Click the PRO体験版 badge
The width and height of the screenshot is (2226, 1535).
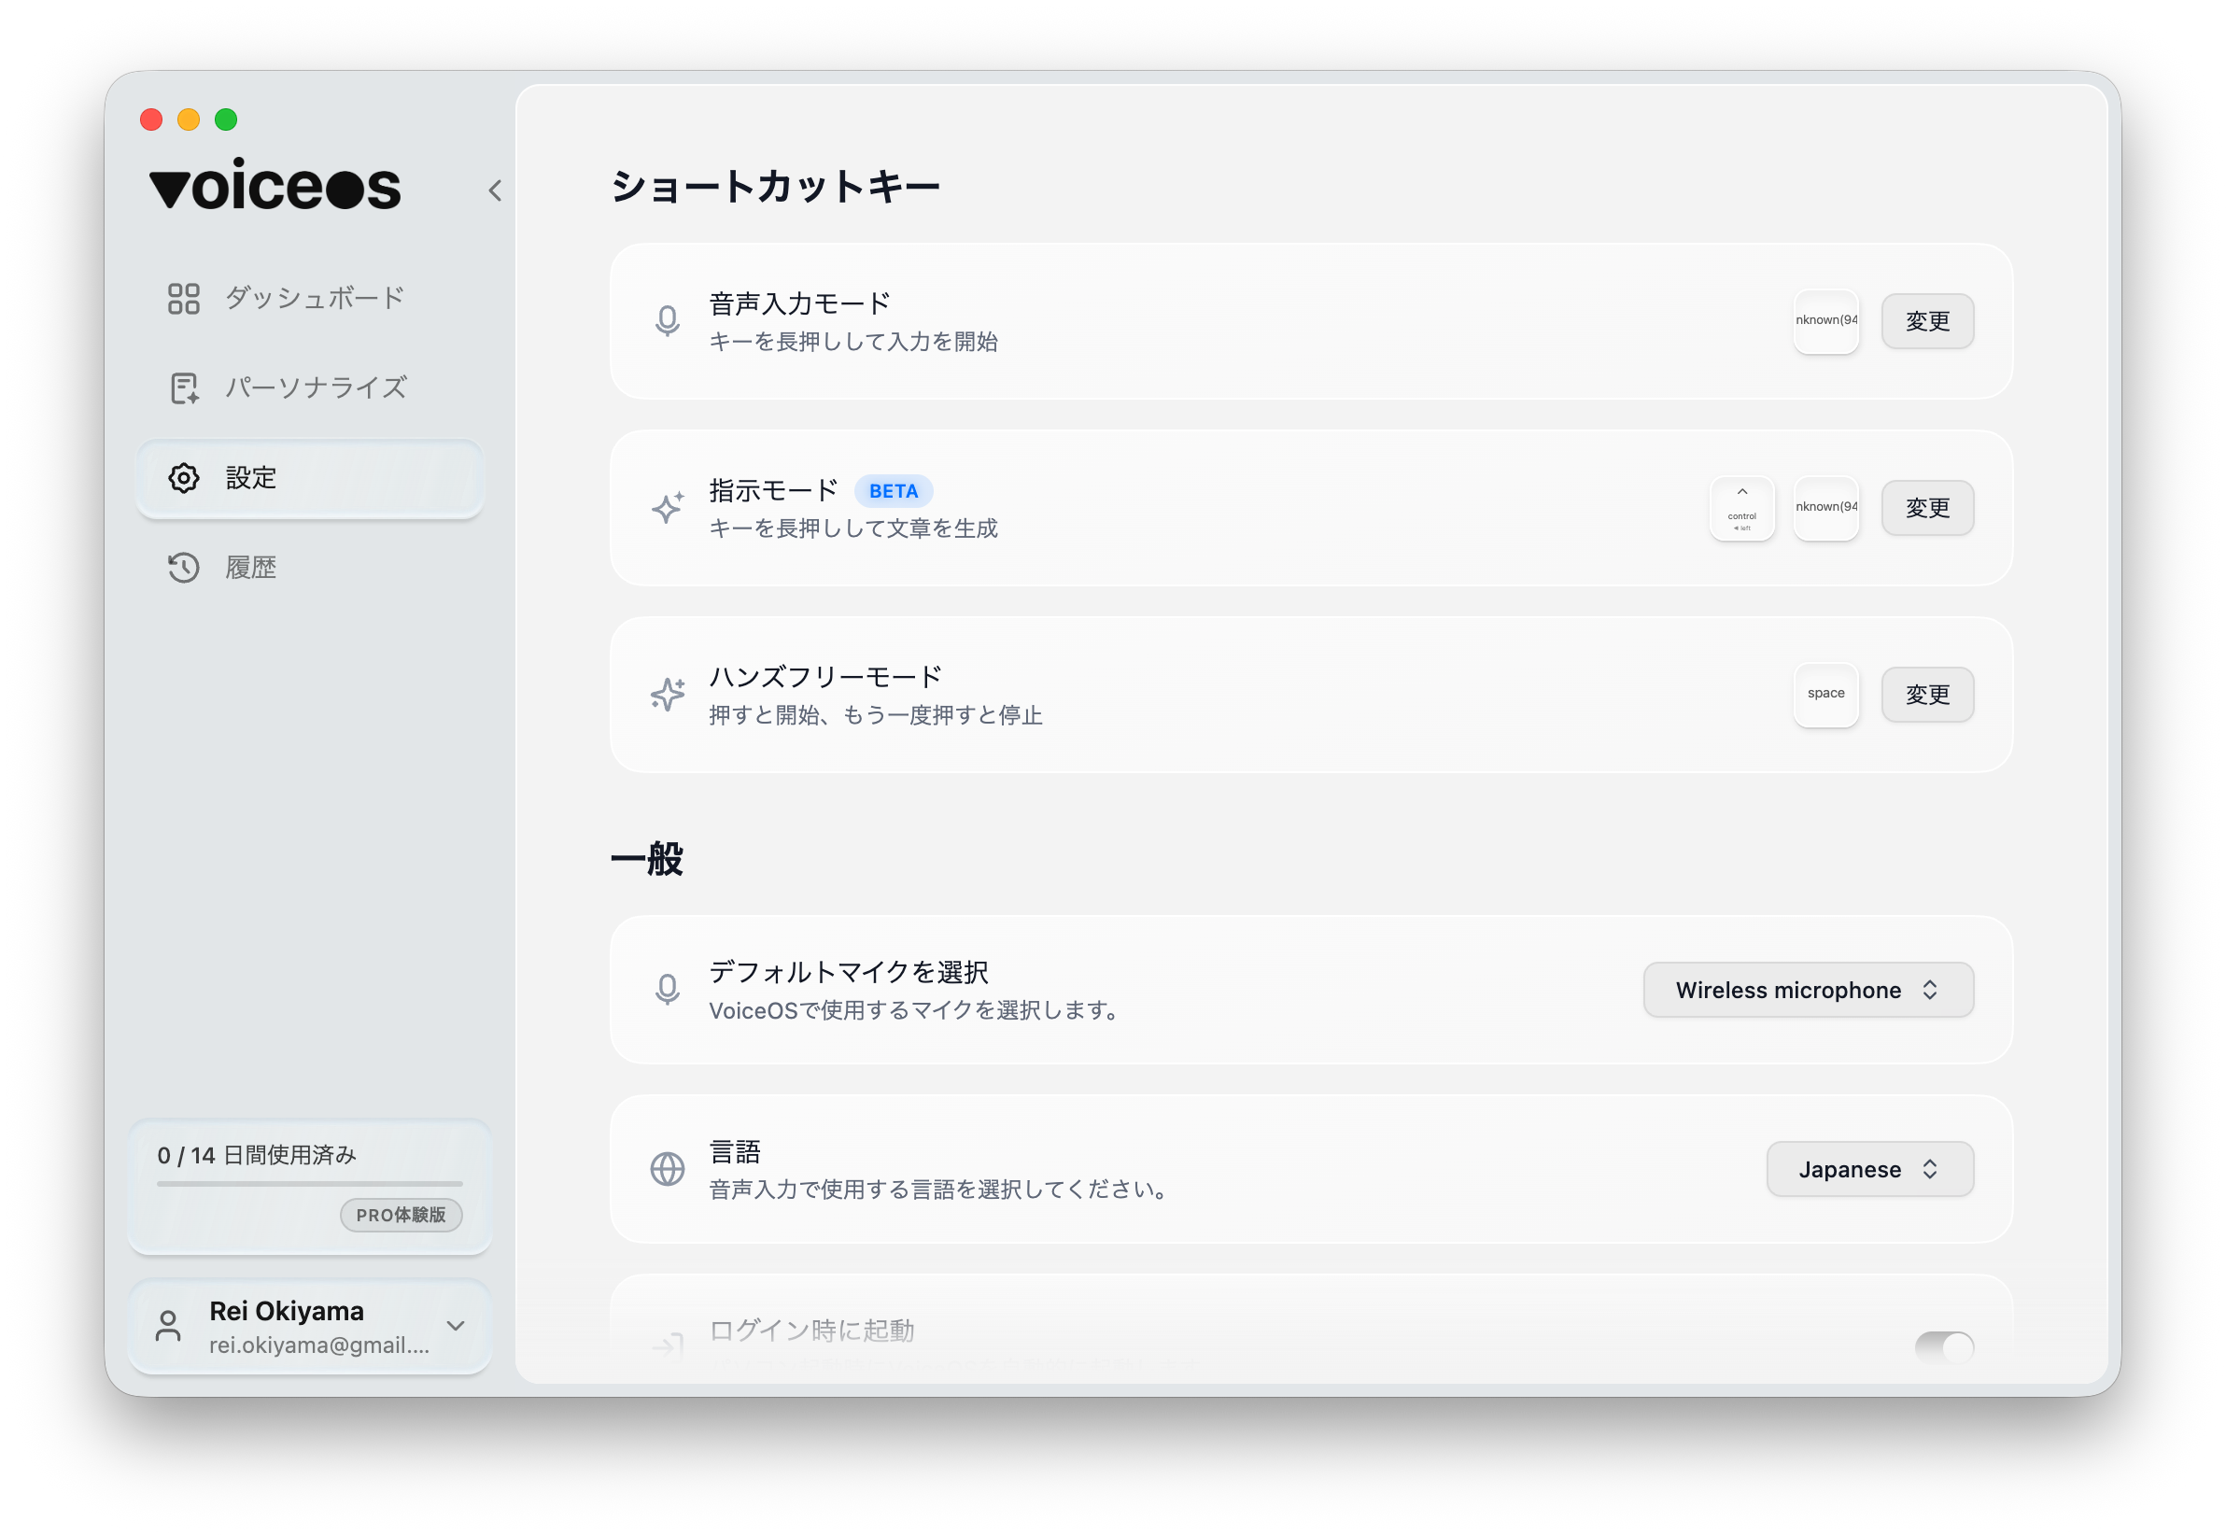(x=401, y=1215)
